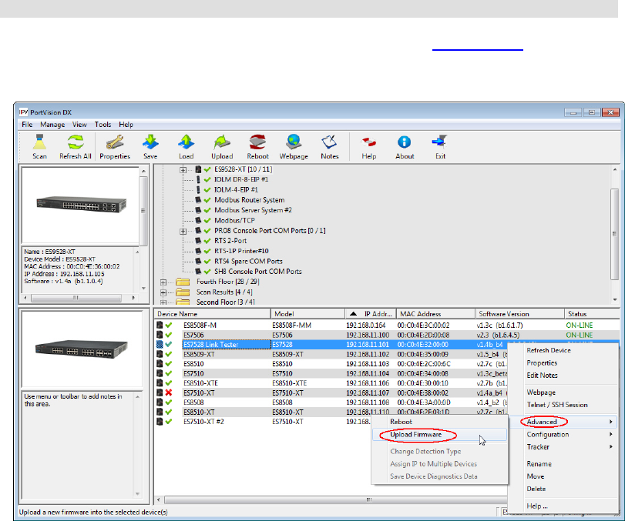Expand the Fourth Floor folder node

(x=163, y=282)
